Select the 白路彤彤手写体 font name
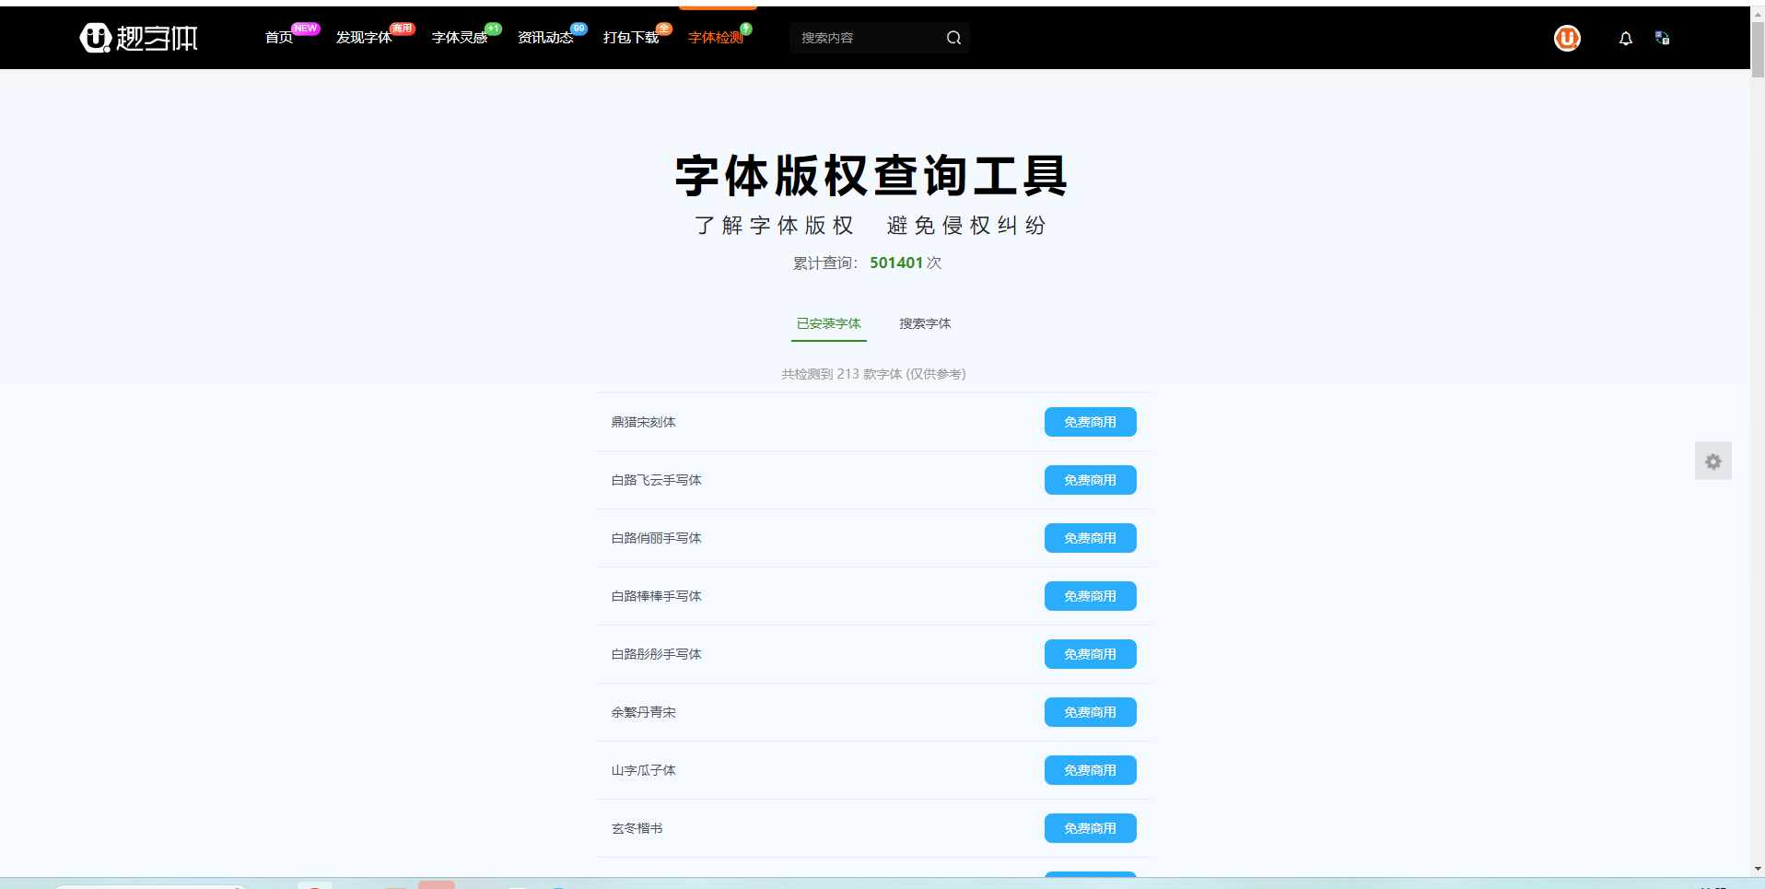The width and height of the screenshot is (1765, 889). (x=657, y=654)
